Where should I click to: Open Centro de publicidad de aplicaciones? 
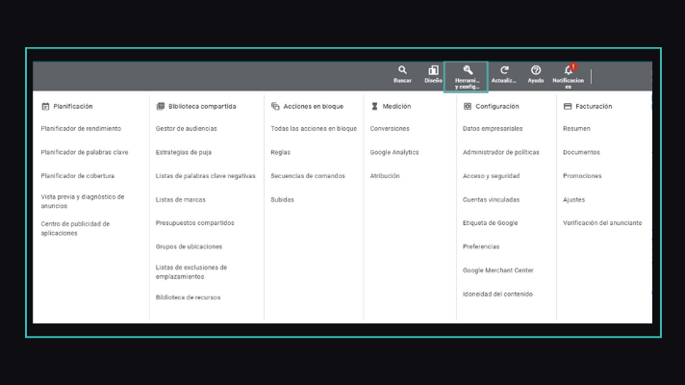[x=75, y=228]
